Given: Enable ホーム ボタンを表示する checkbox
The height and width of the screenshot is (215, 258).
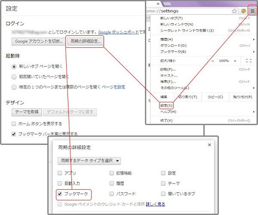Looking at the screenshot, I should click(x=14, y=123).
